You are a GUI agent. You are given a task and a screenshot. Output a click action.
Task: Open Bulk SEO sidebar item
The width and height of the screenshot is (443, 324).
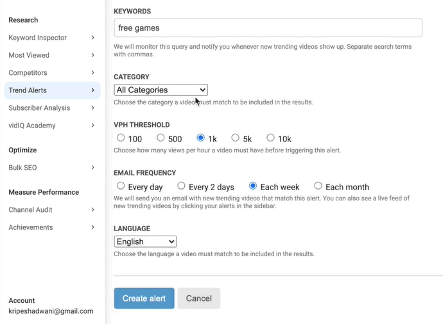tap(22, 168)
